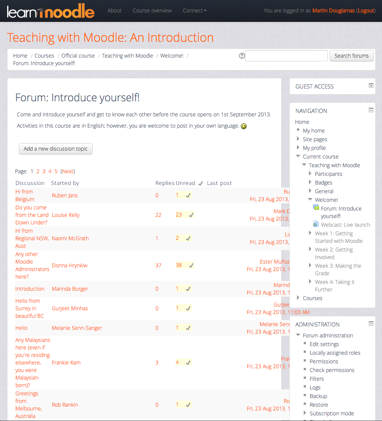Click the forum icon beside Introduce yourself
The height and width of the screenshot is (421, 382).
[316, 208]
